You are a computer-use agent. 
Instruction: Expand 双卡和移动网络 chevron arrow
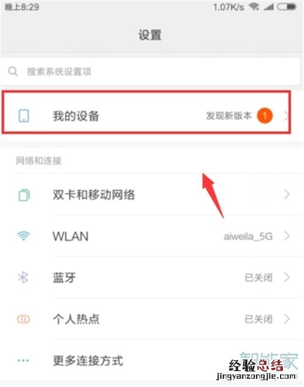(286, 194)
